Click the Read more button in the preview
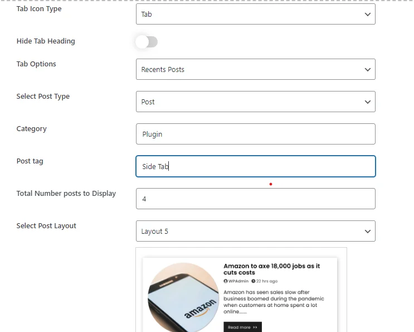 click(x=242, y=327)
